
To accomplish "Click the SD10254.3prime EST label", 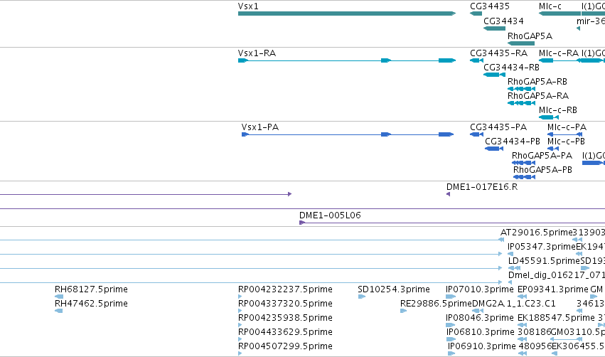I will point(394,289).
